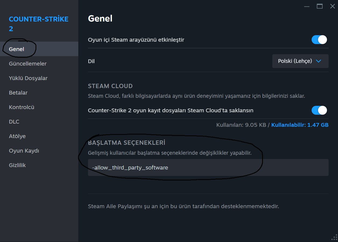Viewport: 338px width, 242px height.
Task: Disable Steam Cloud save sync toggle
Action: tap(319, 110)
